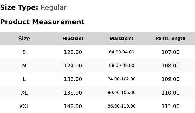195x113 pixels.
Task: Click the "Regular" size type value
Action: coord(53,8)
